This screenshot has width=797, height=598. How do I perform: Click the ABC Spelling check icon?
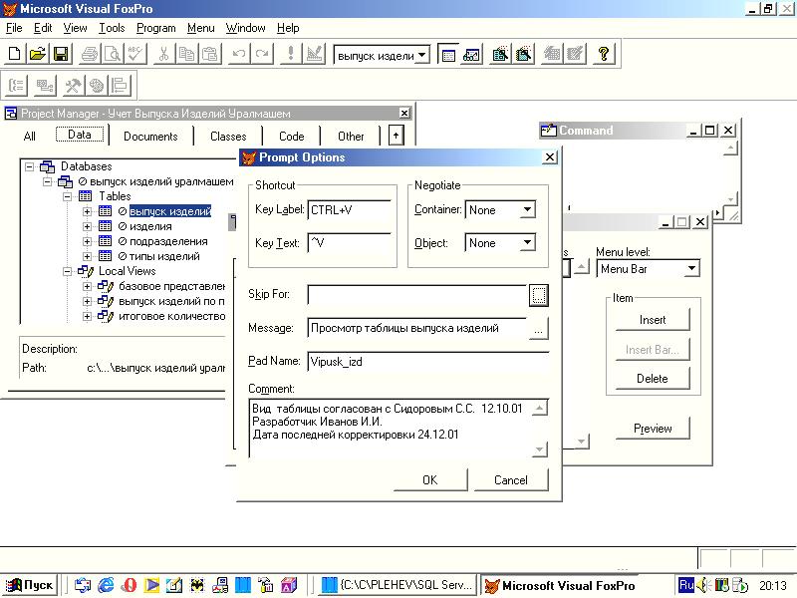[x=135, y=54]
